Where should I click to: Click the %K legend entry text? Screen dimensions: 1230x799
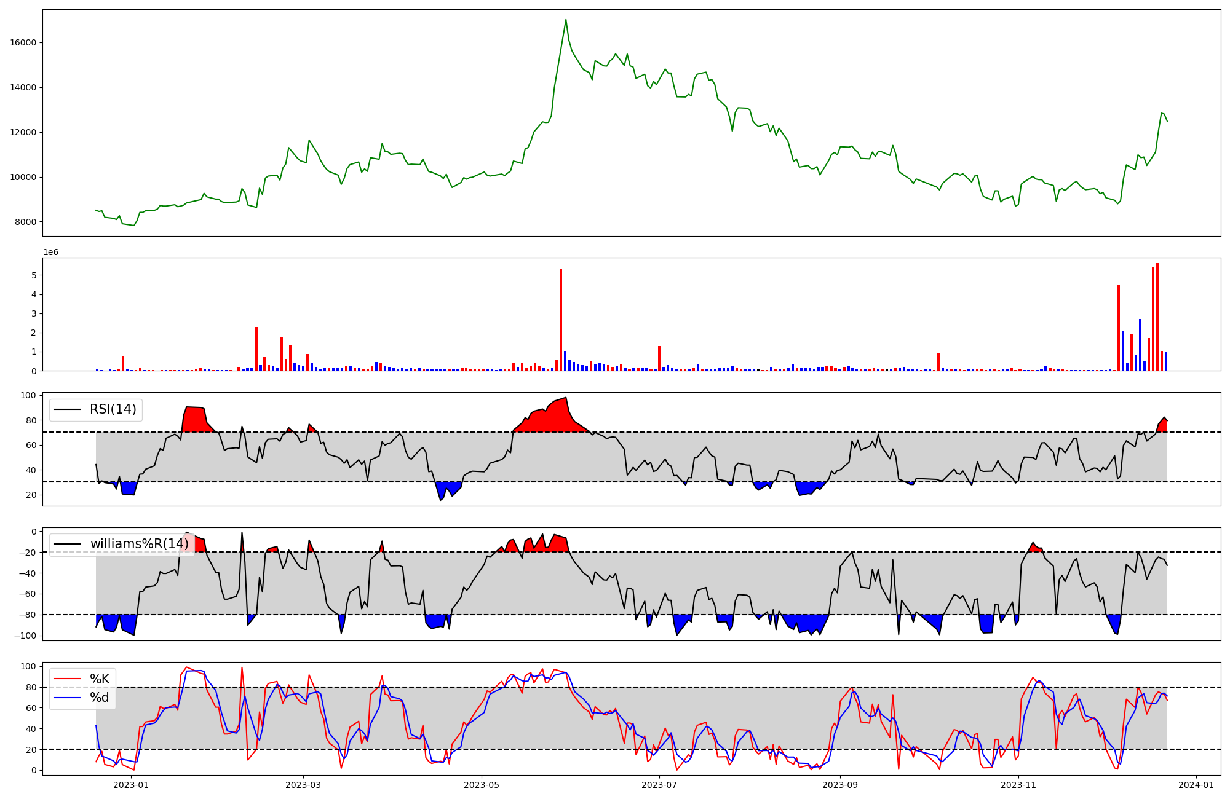click(100, 679)
